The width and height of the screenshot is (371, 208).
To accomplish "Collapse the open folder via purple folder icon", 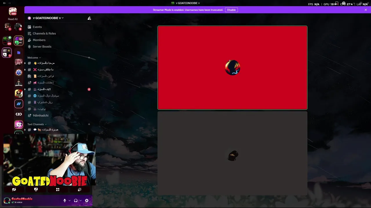I will pyautogui.click(x=19, y=53).
